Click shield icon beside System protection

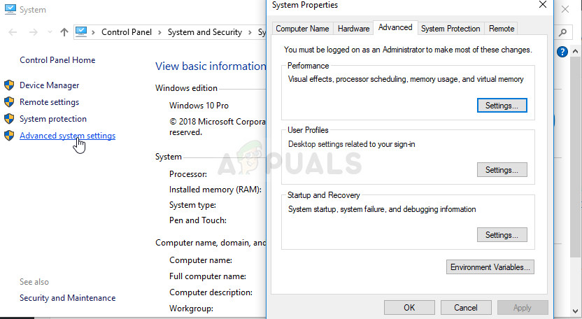click(9, 118)
